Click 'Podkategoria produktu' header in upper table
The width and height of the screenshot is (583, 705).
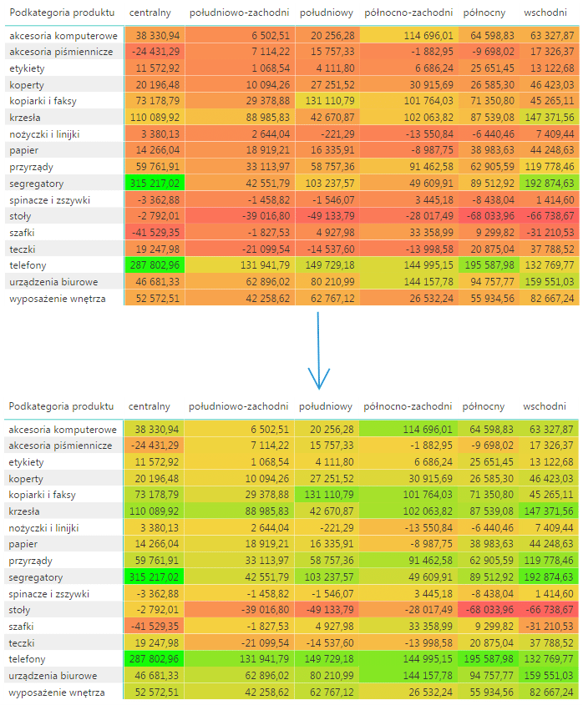pos(61,13)
